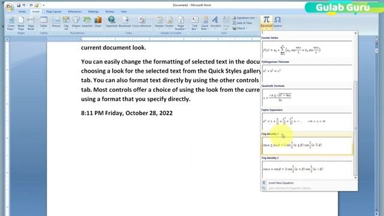384x216 pixels.
Task: Switch to the Page Layout tab
Action: pos(53,11)
